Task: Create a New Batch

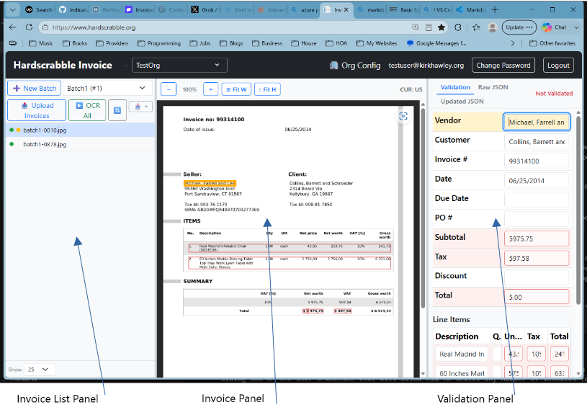Action: pyautogui.click(x=34, y=89)
